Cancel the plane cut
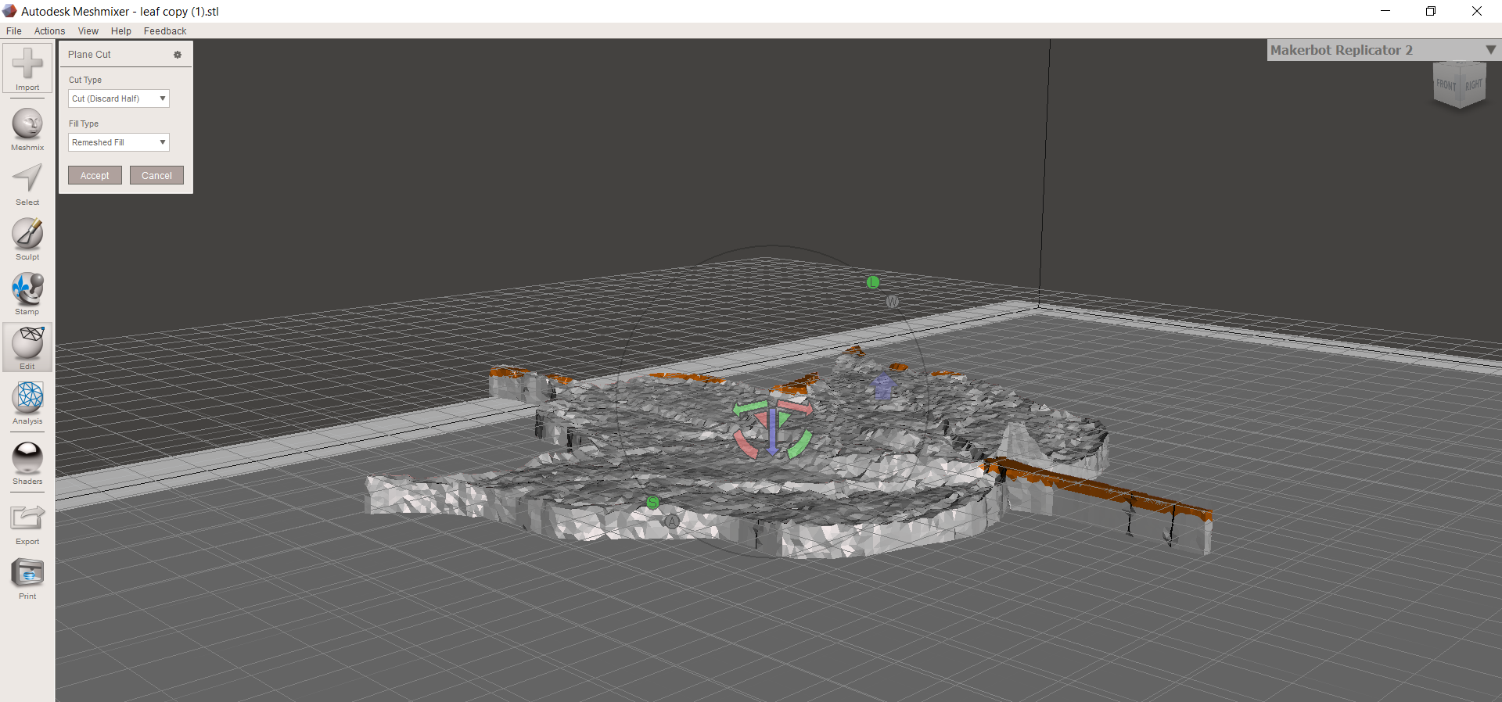This screenshot has width=1502, height=702. (156, 175)
